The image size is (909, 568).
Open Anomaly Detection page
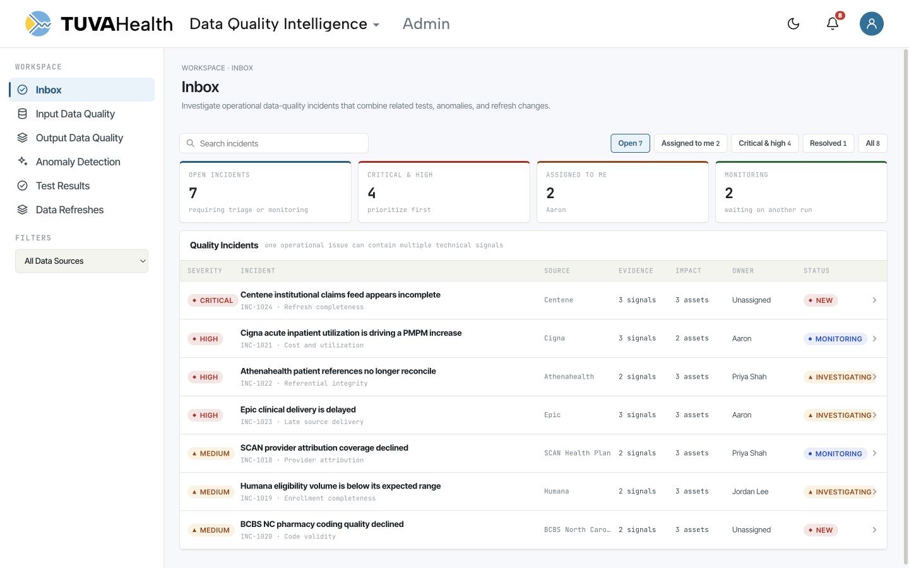[x=82, y=162]
